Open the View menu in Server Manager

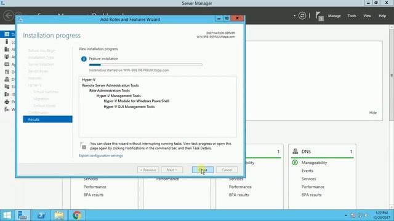pos(367,16)
